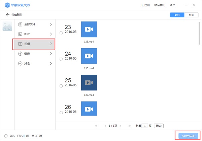Switch to the 所有 view tab
The width and height of the screenshot is (202, 141).
point(191,15)
